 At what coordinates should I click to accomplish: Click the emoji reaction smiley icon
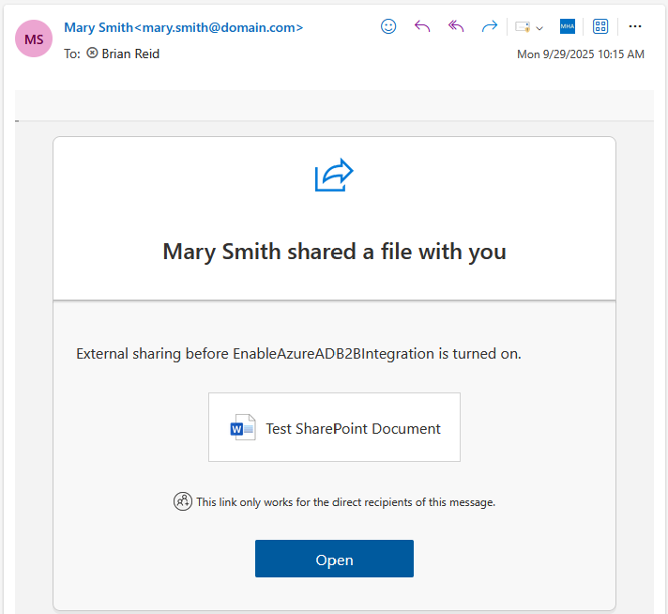pyautogui.click(x=388, y=26)
